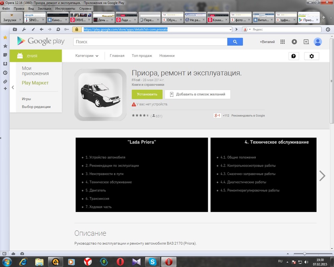Click the password wand key icon
Viewport: 334px width, 267px height.
click(x=66, y=30)
